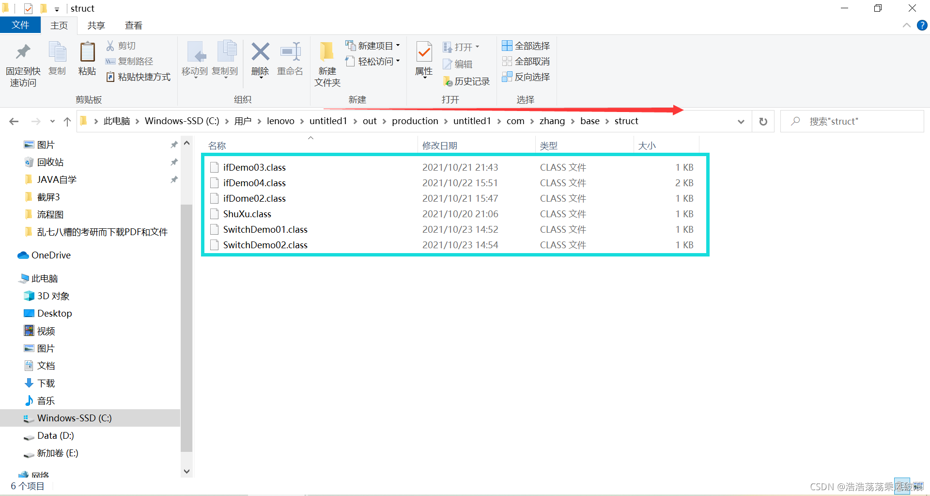Click Select All (全部选择)
The width and height of the screenshot is (930, 496).
pyautogui.click(x=526, y=46)
